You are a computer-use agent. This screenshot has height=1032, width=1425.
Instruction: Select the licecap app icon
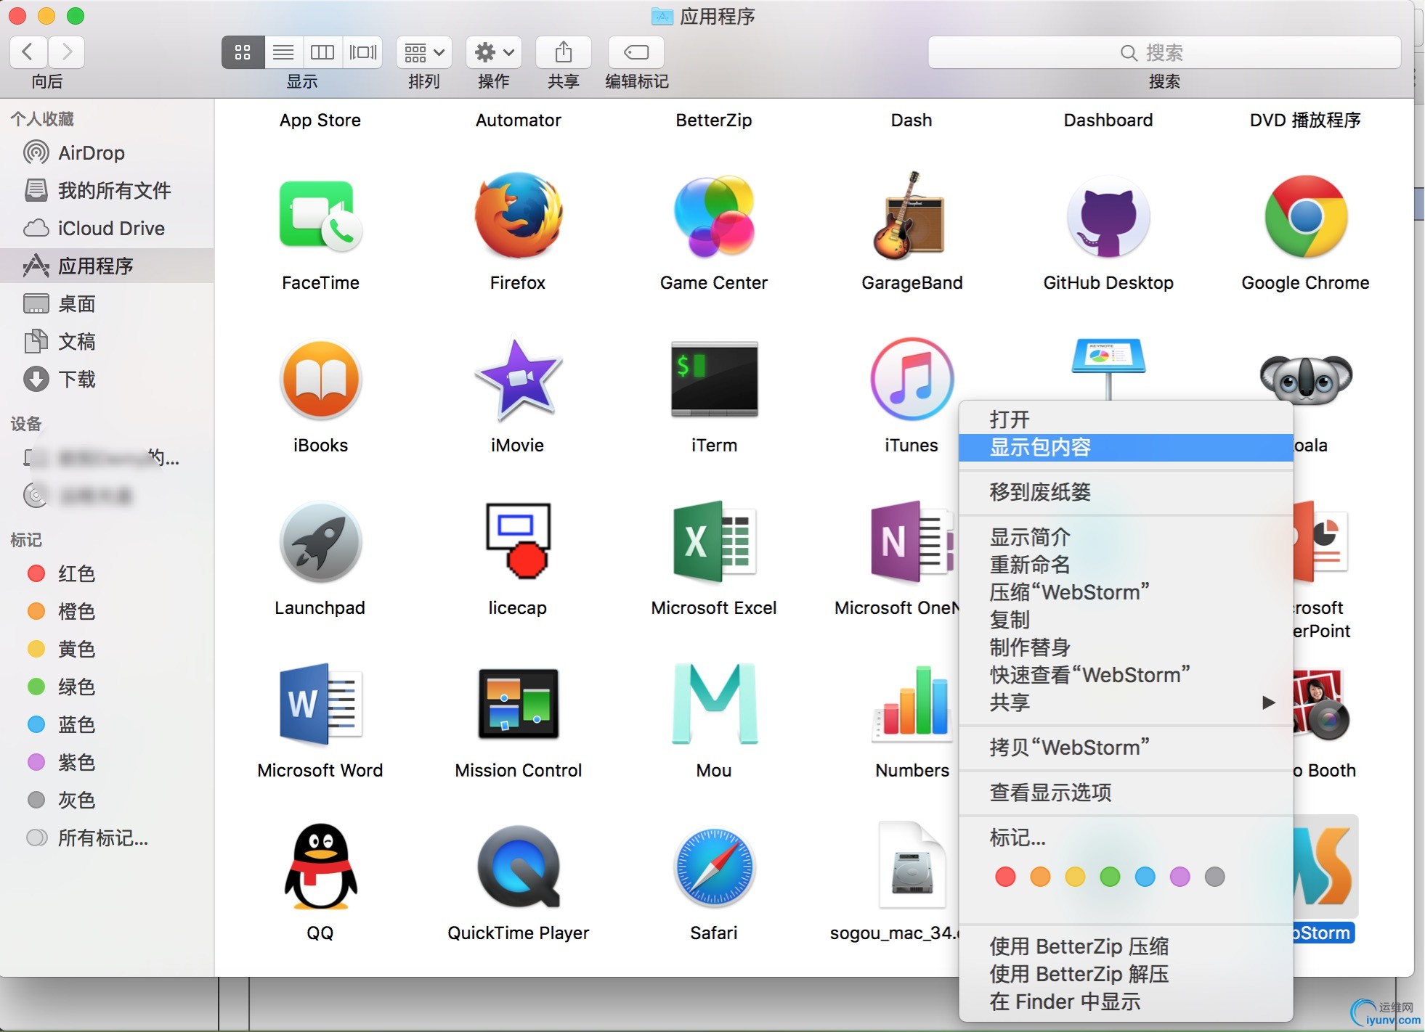coord(518,541)
